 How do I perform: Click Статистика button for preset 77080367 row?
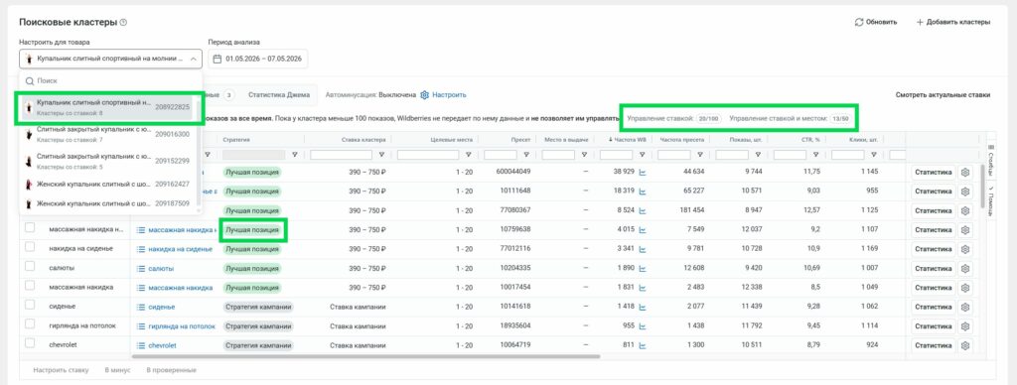(x=933, y=210)
